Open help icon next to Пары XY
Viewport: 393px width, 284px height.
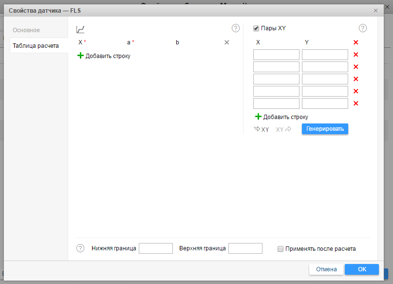pyautogui.click(x=363, y=28)
